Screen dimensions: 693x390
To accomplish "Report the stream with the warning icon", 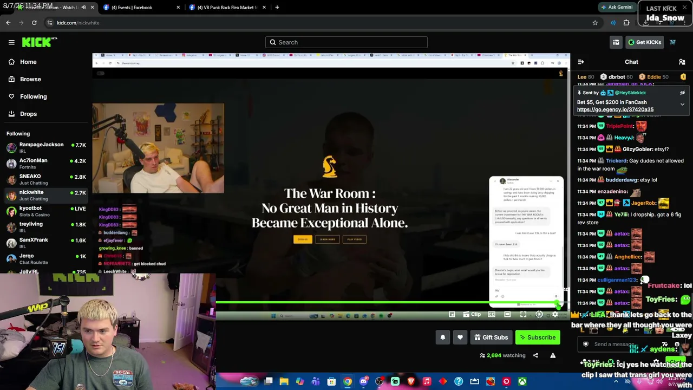I will [x=553, y=355].
